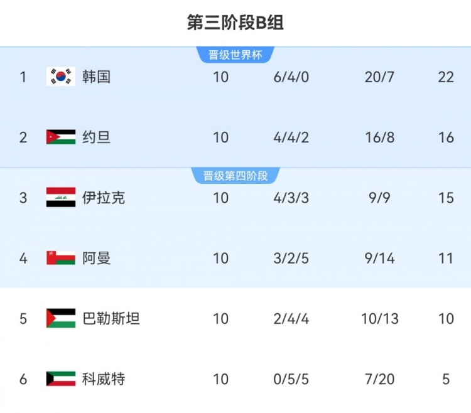Screen dimensions: 471x413
Task: Click the South Korea flag icon
Action: [x=61, y=77]
